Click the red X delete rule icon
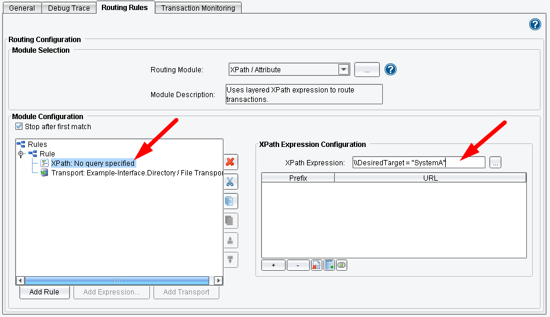The width and height of the screenshot is (550, 317). 231,162
